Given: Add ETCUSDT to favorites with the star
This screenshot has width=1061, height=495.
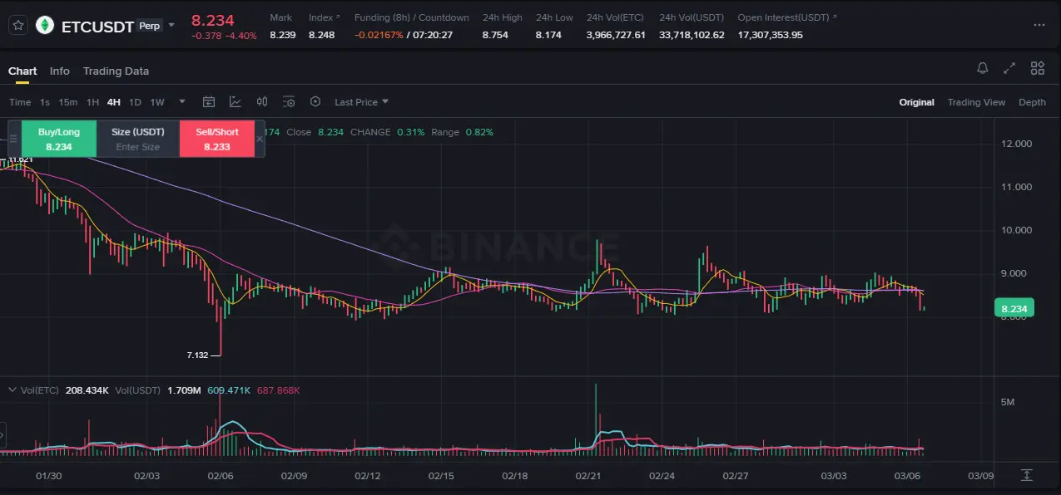Looking at the screenshot, I should [x=18, y=25].
